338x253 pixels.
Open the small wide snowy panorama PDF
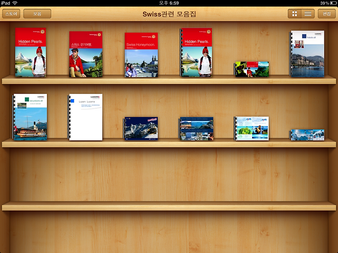pyautogui.click(x=307, y=135)
